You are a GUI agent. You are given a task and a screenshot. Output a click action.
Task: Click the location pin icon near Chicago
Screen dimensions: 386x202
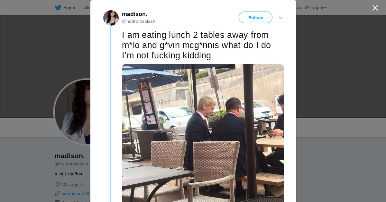58,184
